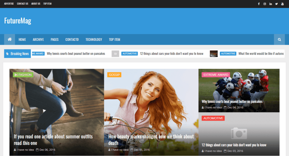Screen dimensions: 289x156
Task: Click 'I have no idea' under summer outfits
Action: tap(25, 150)
